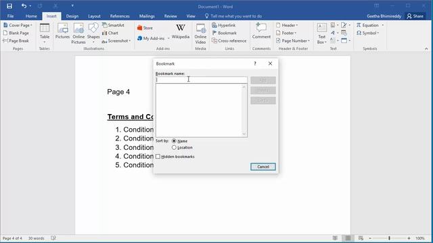433x243 pixels.
Task: Click the 30 words count in status bar
Action: point(36,238)
